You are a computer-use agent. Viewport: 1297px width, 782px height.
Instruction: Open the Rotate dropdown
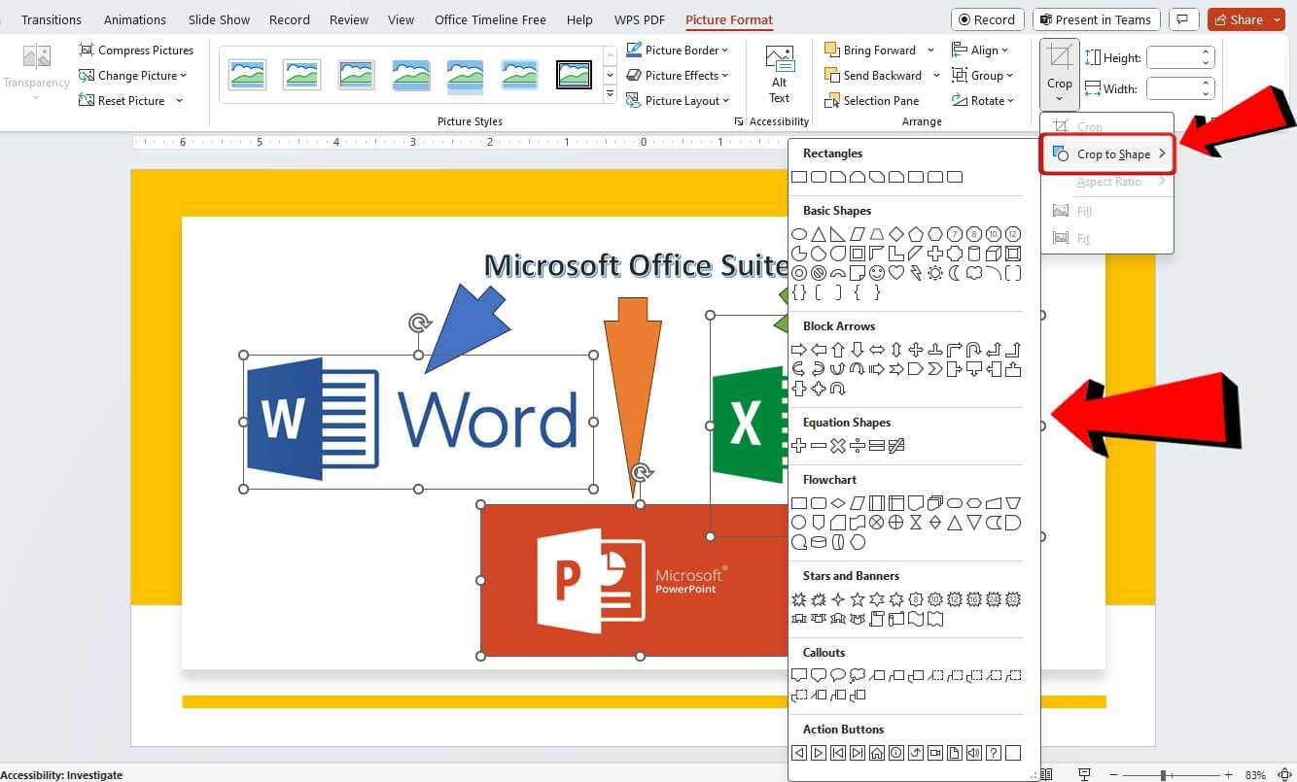point(983,100)
